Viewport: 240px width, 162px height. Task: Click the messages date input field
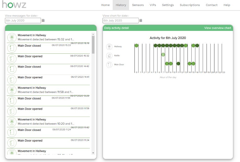[23, 20]
